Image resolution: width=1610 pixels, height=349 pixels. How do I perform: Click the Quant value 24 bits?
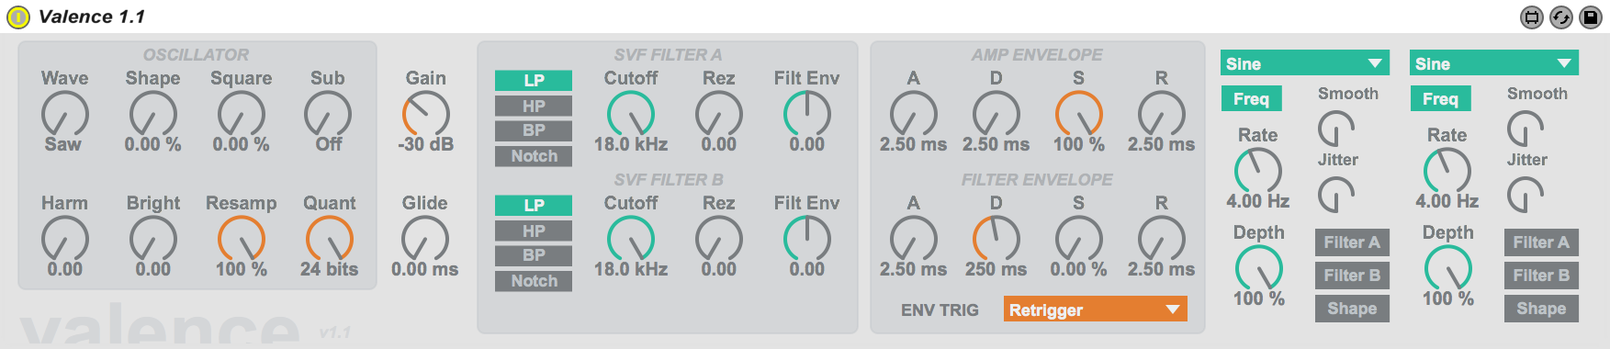[x=329, y=269]
